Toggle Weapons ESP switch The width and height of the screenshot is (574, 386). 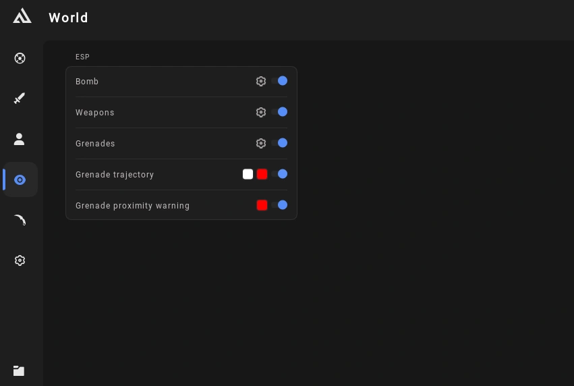click(x=279, y=112)
